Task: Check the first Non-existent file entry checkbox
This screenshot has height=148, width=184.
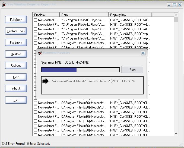Action: click(x=35, y=20)
